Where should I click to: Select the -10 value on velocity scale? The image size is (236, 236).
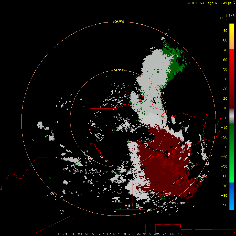pos(224,128)
